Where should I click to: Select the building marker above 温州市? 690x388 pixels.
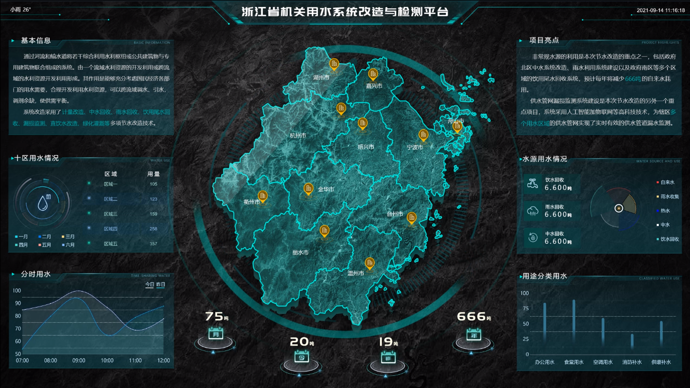[369, 263]
